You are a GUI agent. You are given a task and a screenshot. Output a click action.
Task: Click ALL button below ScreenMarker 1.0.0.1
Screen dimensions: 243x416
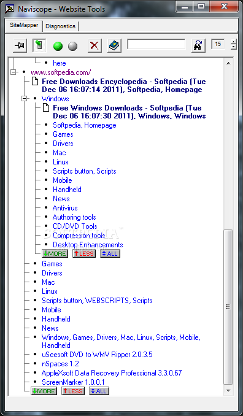coord(99,391)
